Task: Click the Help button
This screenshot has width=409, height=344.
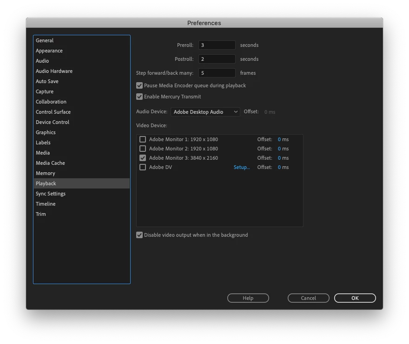Action: [248, 298]
